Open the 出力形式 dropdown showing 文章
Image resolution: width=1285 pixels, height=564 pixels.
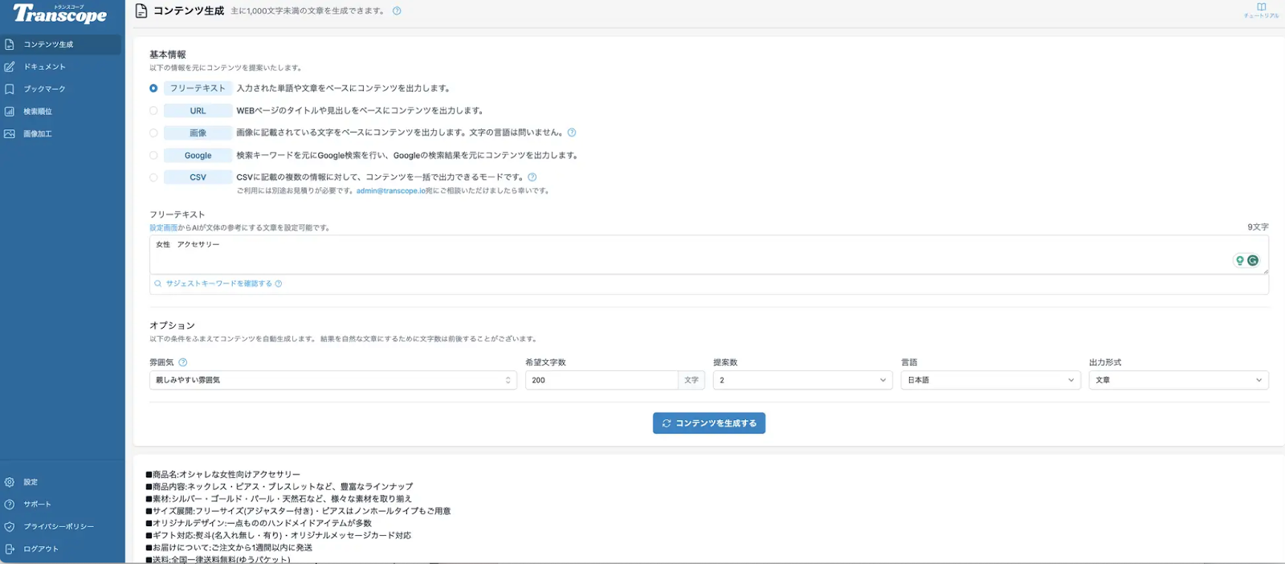(x=1179, y=380)
